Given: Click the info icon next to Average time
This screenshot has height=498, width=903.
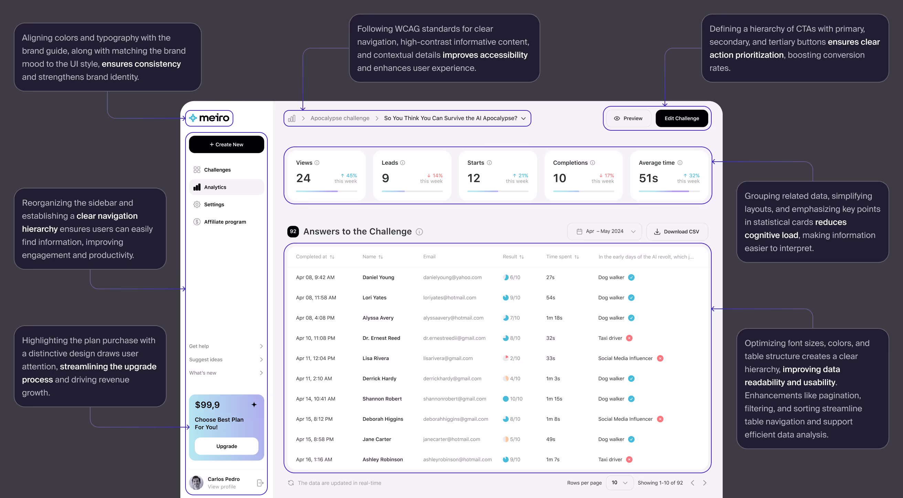Looking at the screenshot, I should coord(680,163).
